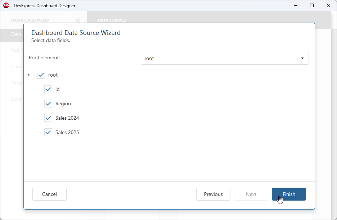Click Finish to complete the wizard
Viewport: 337px width, 220px height.
point(289,194)
